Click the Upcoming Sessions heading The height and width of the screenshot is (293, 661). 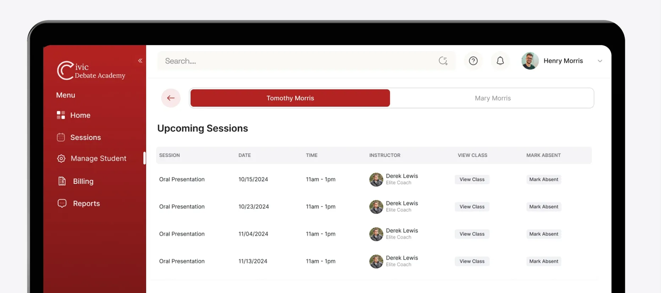tap(203, 128)
